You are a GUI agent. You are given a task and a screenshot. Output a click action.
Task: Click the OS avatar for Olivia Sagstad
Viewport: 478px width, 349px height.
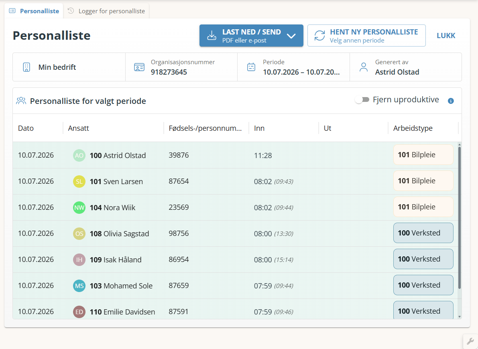click(79, 234)
